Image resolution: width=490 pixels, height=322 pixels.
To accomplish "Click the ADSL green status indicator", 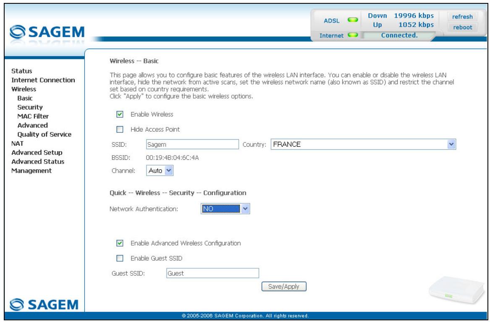I will coord(353,20).
